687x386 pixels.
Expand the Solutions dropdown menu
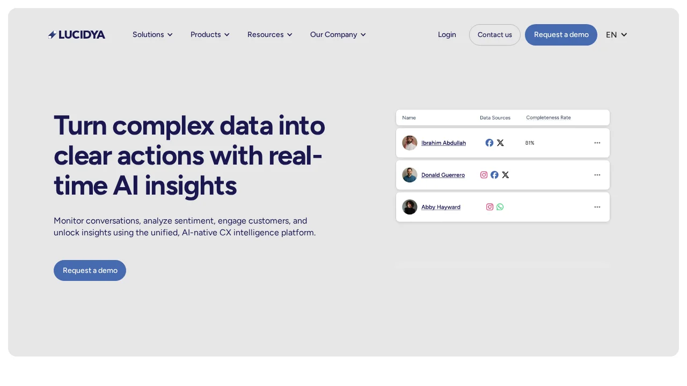pos(152,35)
